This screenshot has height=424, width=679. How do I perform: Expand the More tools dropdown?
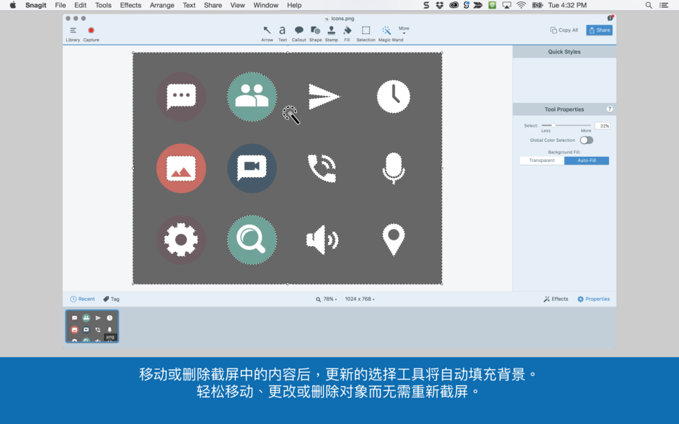[404, 30]
